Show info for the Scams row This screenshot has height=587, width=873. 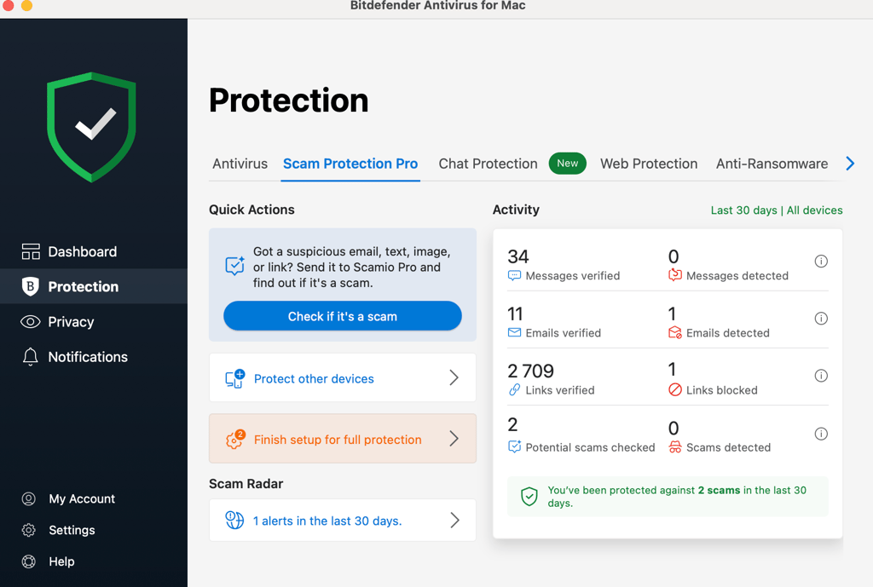(821, 434)
